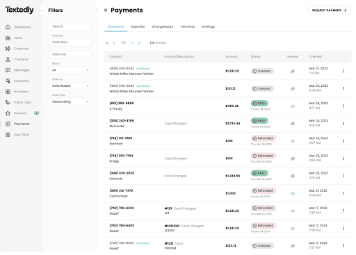Screen dimensions: 356x255
Task: Go to previous page of entries
Action: point(114,43)
